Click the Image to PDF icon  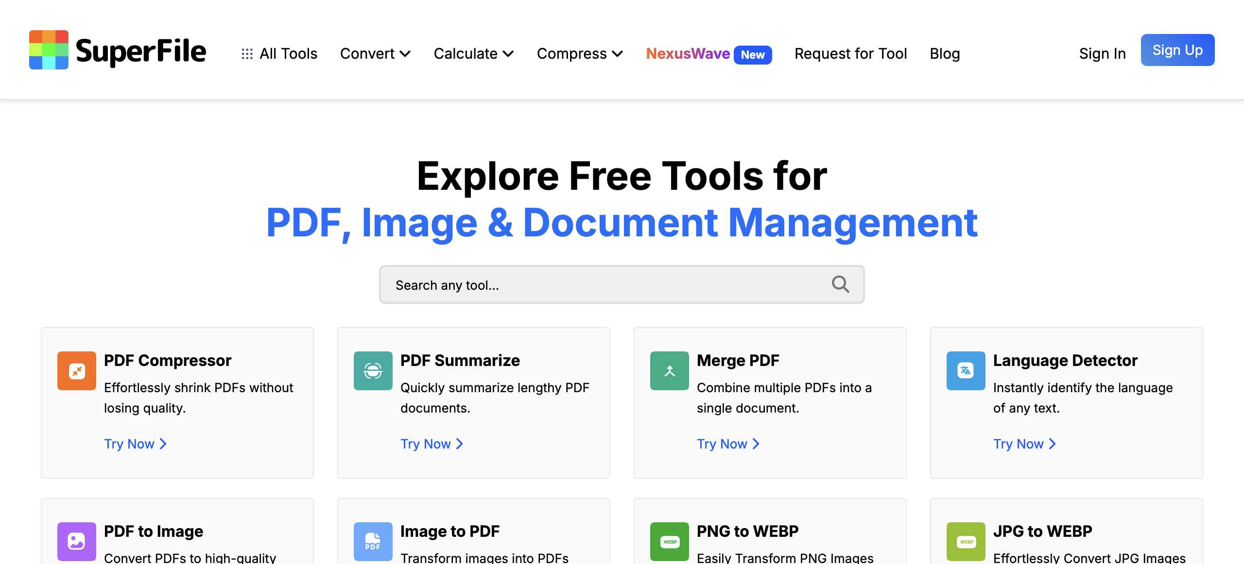373,541
